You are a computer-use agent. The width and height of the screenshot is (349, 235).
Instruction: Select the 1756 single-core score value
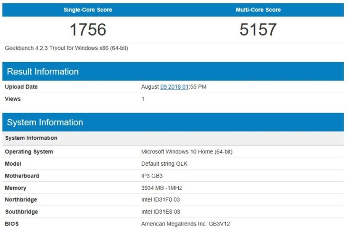(88, 30)
